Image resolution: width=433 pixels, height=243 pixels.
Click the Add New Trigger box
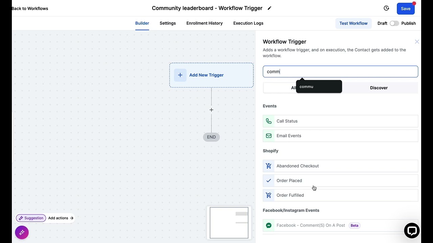211,75
